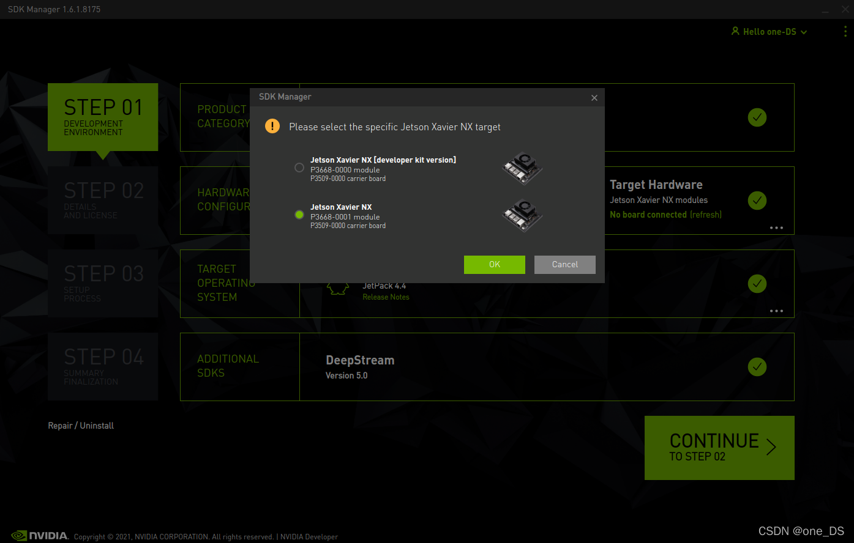The image size is (854, 543).
Task: Confirm target selection with OK button
Action: pos(495,264)
